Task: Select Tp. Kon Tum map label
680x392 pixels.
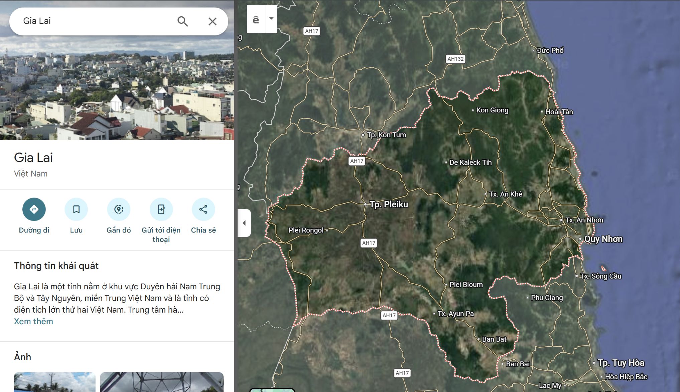Action: coord(386,135)
